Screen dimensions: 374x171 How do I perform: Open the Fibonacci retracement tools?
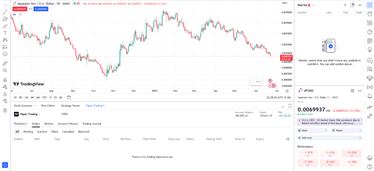[x=5, y=19]
